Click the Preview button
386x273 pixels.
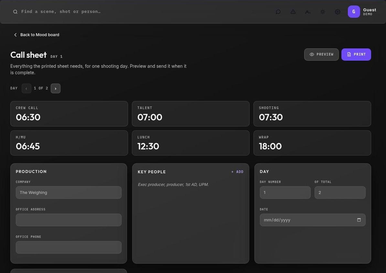(x=321, y=55)
